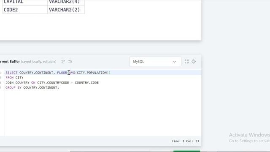This screenshot has height=152, width=270.
Task: Click GROUP BY keyword on line 4
Action: coord(13,87)
